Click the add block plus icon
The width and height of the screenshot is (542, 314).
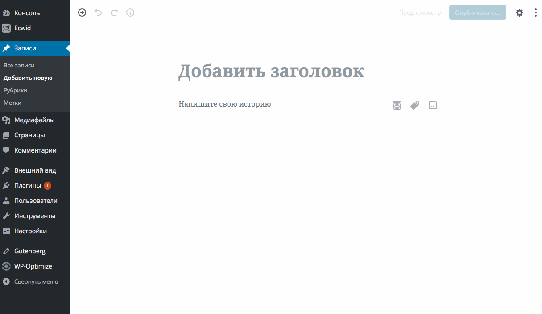pyautogui.click(x=82, y=12)
